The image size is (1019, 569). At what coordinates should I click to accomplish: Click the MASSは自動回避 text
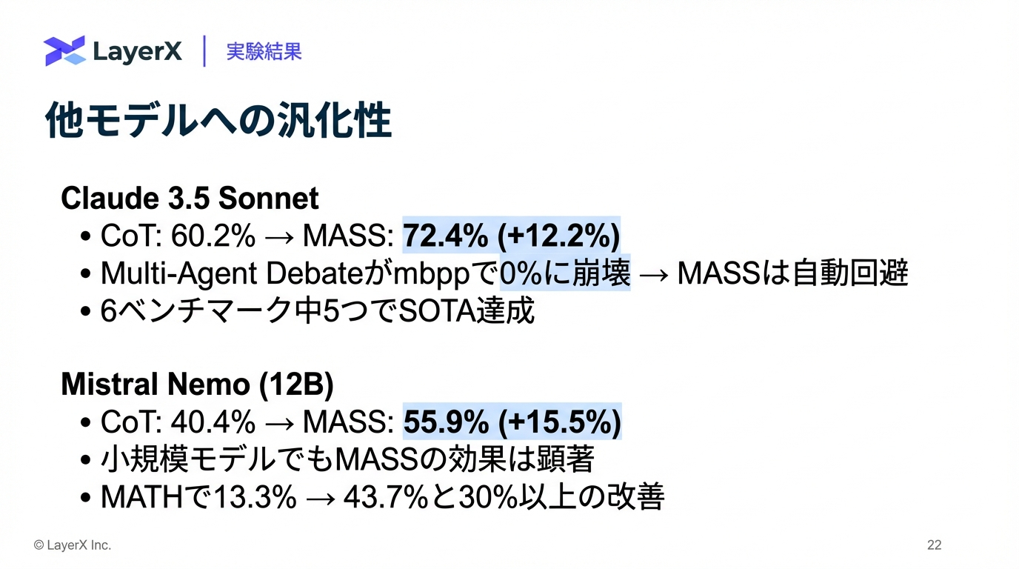click(792, 274)
